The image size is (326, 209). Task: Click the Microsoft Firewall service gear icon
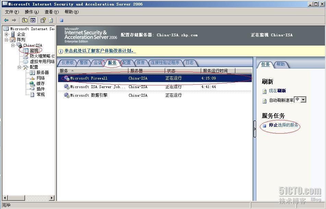click(x=67, y=78)
